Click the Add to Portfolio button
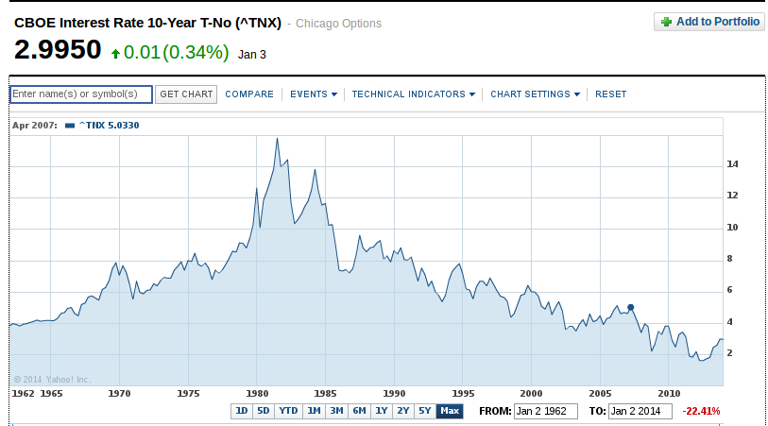This screenshot has height=426, width=768. tap(709, 22)
